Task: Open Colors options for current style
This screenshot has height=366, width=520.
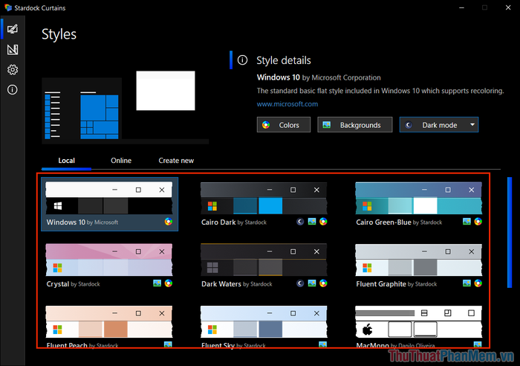Action: pyautogui.click(x=284, y=125)
